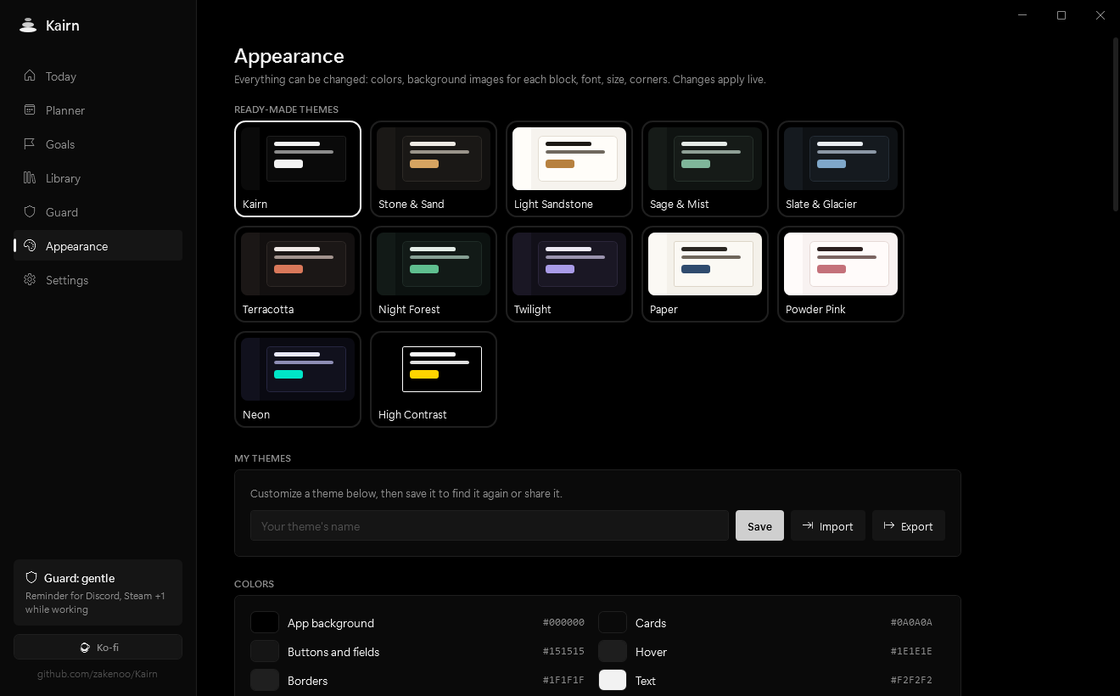Import a theme file
Screen dimensions: 1120x696
click(x=828, y=525)
